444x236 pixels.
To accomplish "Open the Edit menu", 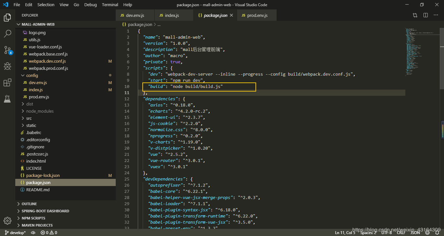I will pos(29,5).
